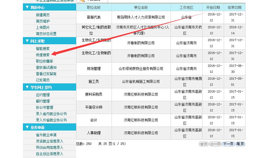This screenshot has width=271, height=158.
Task: Open 录入外省就业协议书 link
Action: click(51, 120)
